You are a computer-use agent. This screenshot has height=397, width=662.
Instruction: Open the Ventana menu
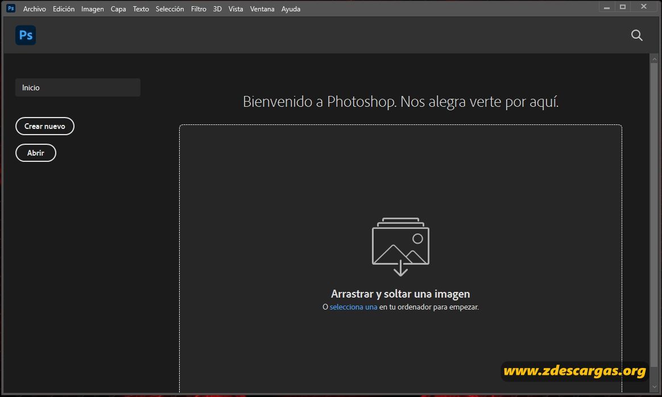[x=262, y=9]
